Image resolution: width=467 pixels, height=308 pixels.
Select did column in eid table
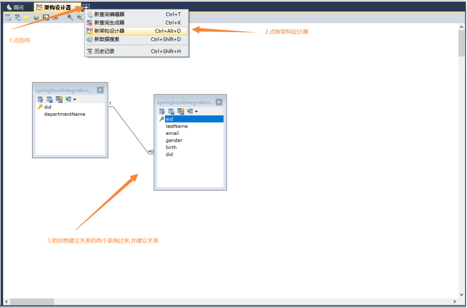[169, 154]
